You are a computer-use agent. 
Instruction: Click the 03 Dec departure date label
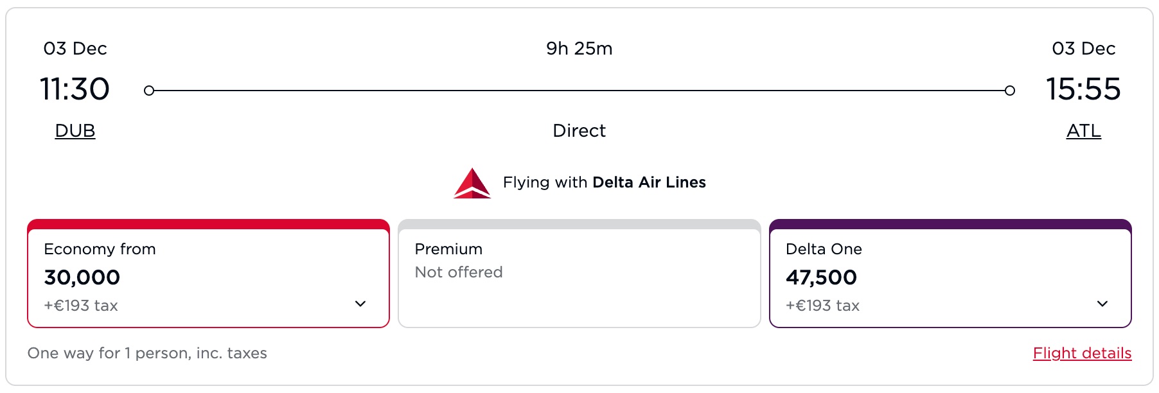(x=75, y=48)
